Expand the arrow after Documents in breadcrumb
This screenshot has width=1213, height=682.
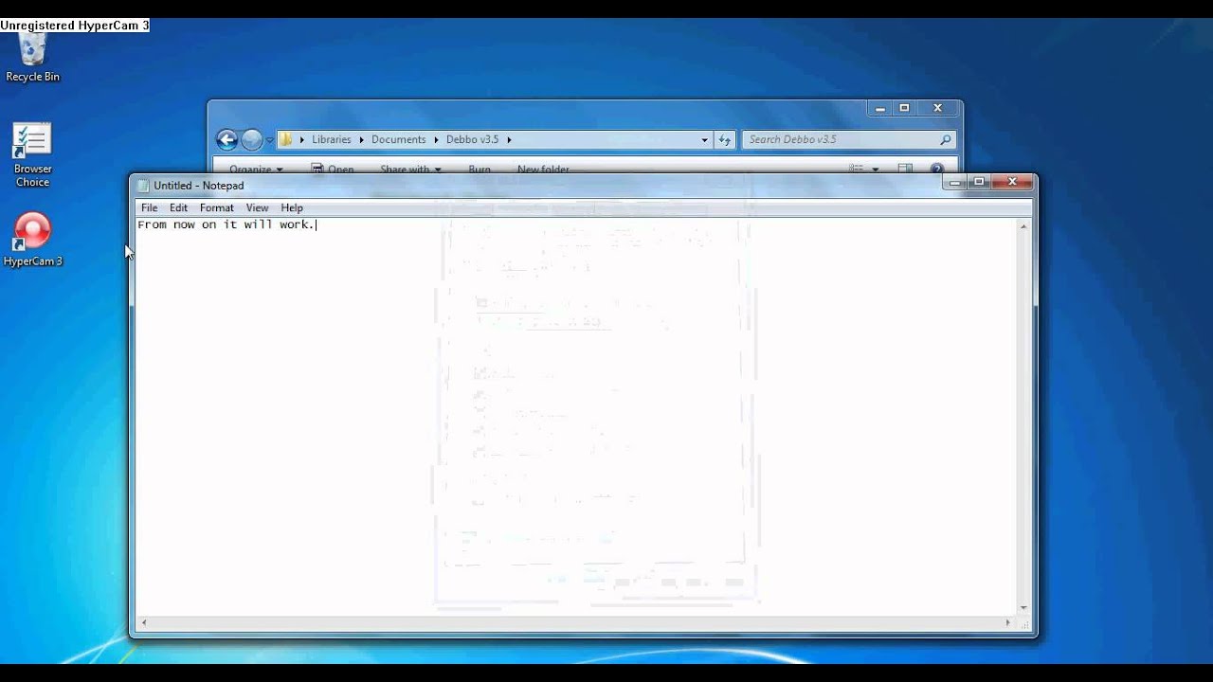point(436,139)
